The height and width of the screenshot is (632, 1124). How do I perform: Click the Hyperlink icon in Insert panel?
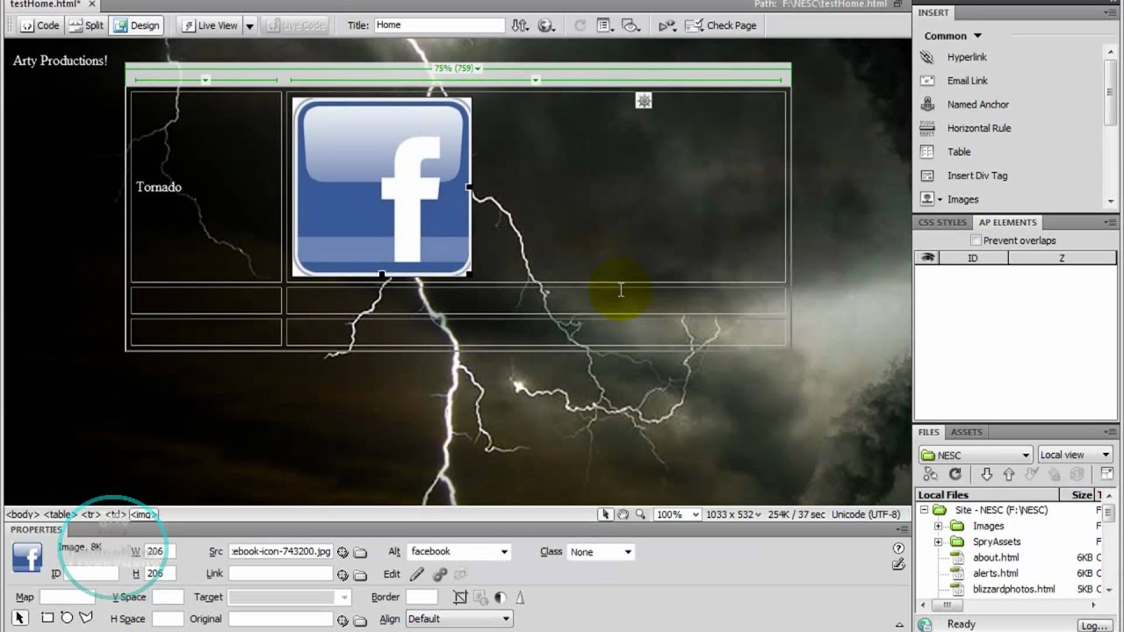926,57
